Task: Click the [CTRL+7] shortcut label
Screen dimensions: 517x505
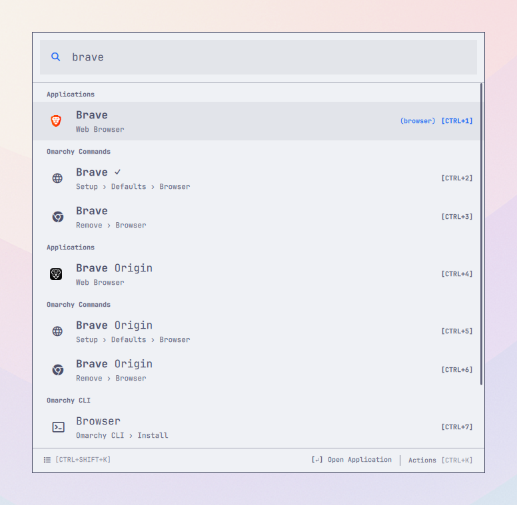Action: 457,427
